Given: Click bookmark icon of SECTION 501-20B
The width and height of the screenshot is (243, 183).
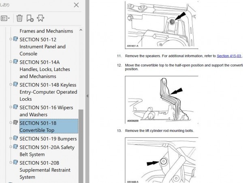Looking at the screenshot, I should tap(15, 162).
